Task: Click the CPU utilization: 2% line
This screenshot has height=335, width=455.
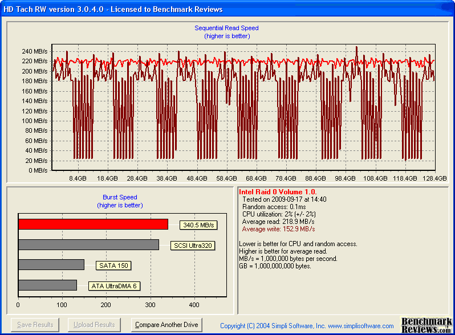Action: (279, 214)
